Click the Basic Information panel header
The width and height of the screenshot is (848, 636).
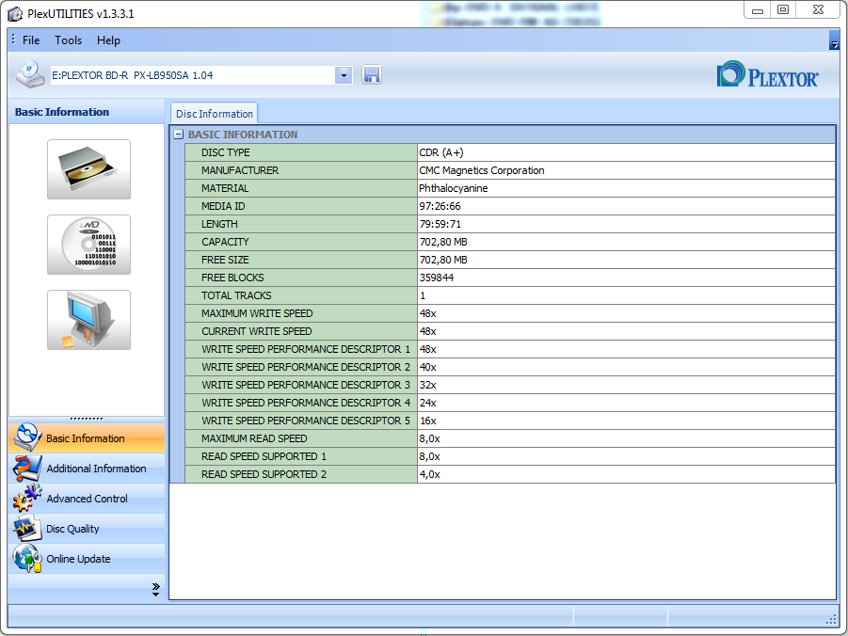point(87,112)
